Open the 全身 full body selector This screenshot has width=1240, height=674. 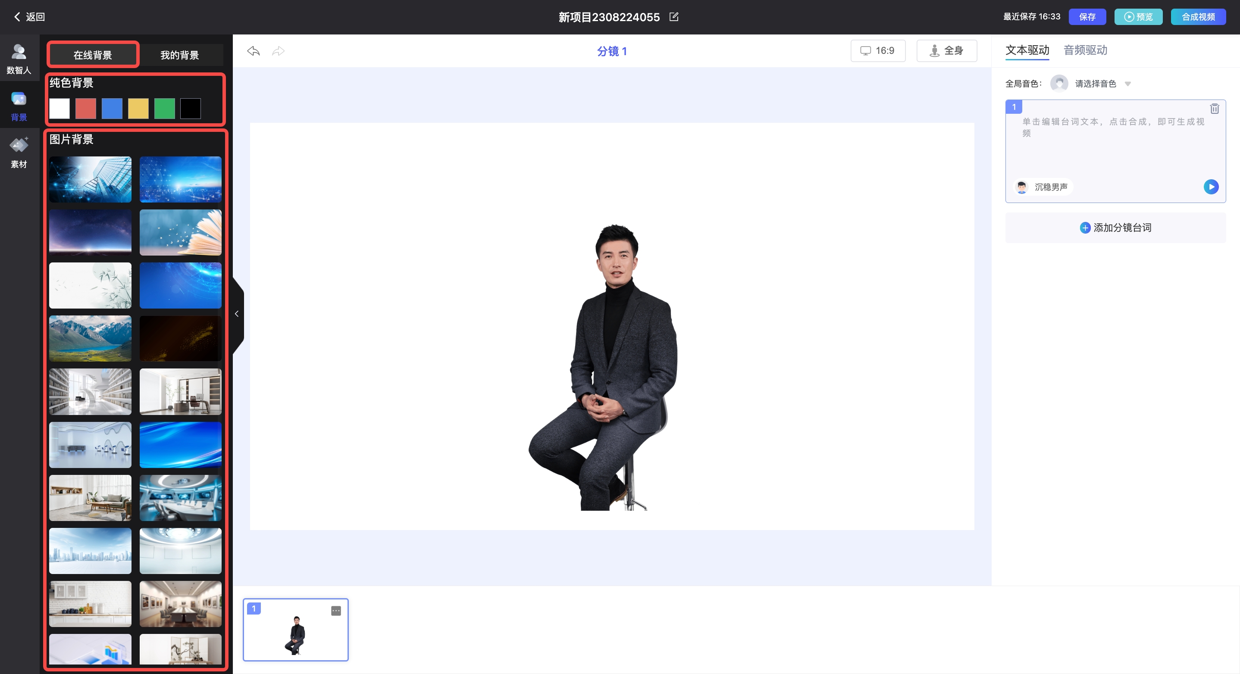click(946, 50)
